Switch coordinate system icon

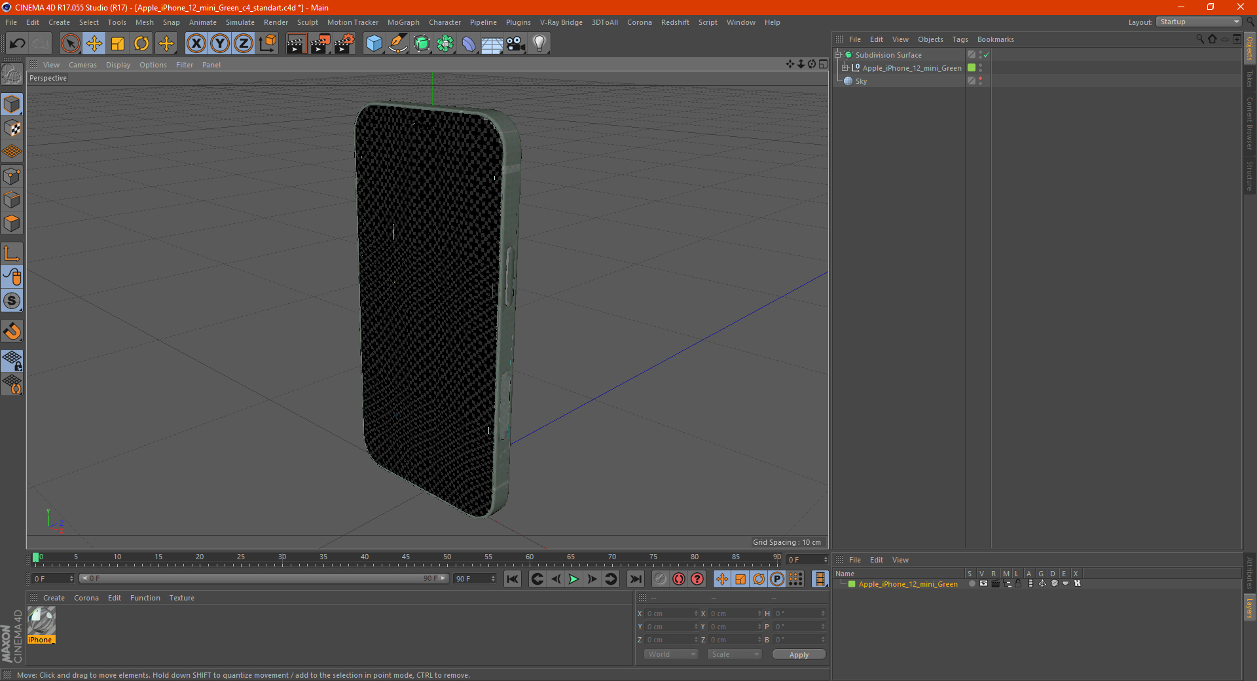[x=267, y=44]
